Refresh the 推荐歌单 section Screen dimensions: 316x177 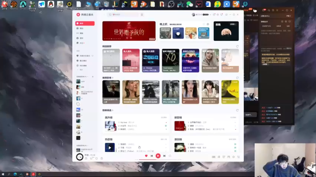(x=237, y=77)
